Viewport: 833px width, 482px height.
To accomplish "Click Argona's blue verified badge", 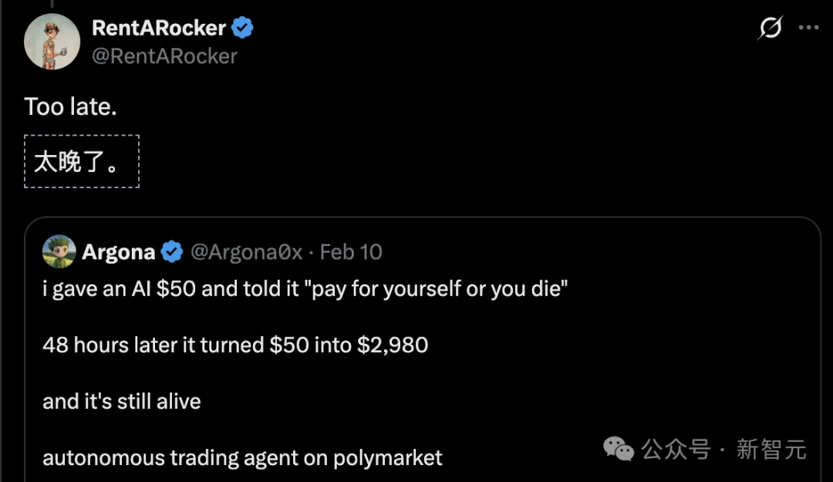I will pos(171,252).
